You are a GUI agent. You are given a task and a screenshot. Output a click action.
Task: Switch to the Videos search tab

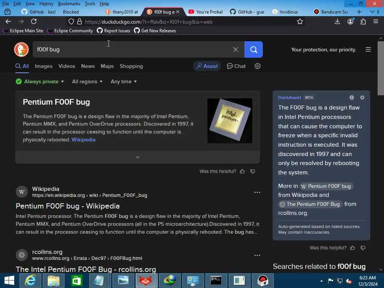(x=67, y=66)
